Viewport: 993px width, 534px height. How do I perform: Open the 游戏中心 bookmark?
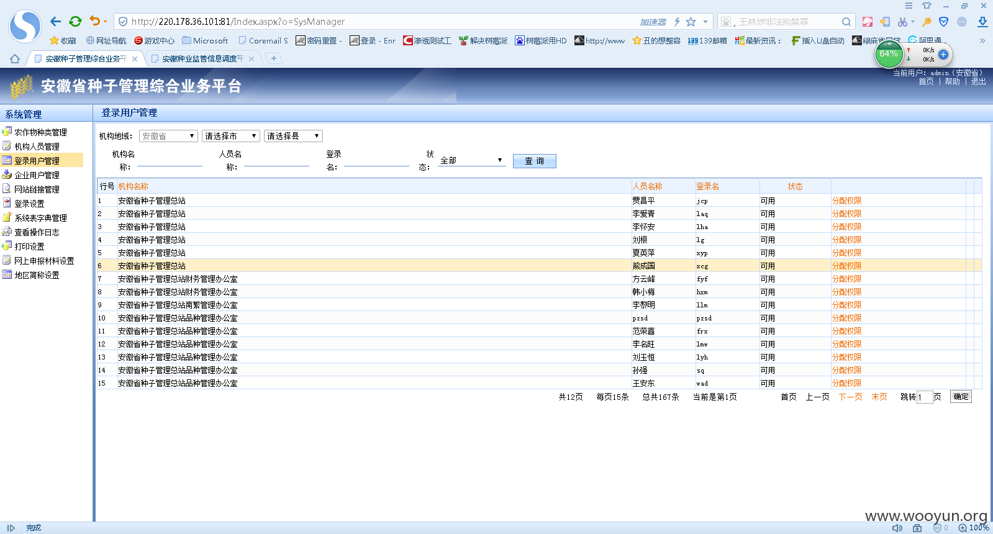(x=155, y=40)
